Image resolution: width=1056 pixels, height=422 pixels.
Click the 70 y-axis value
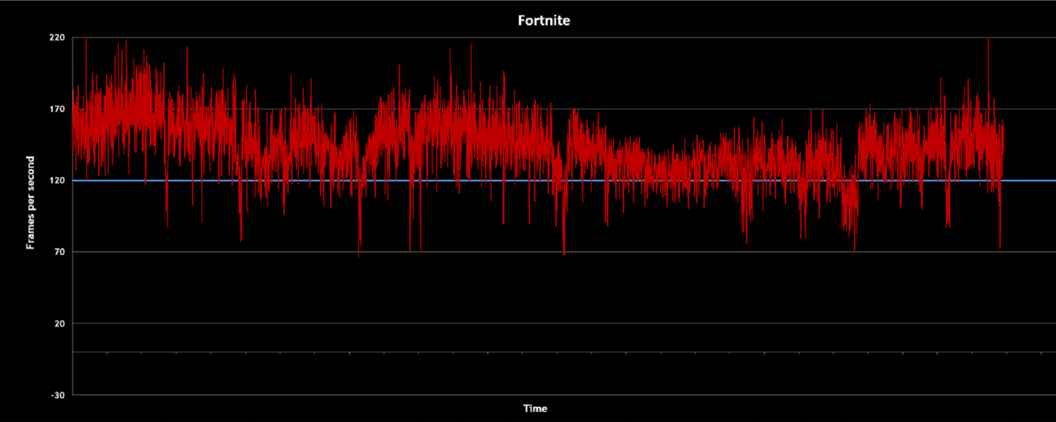click(60, 252)
